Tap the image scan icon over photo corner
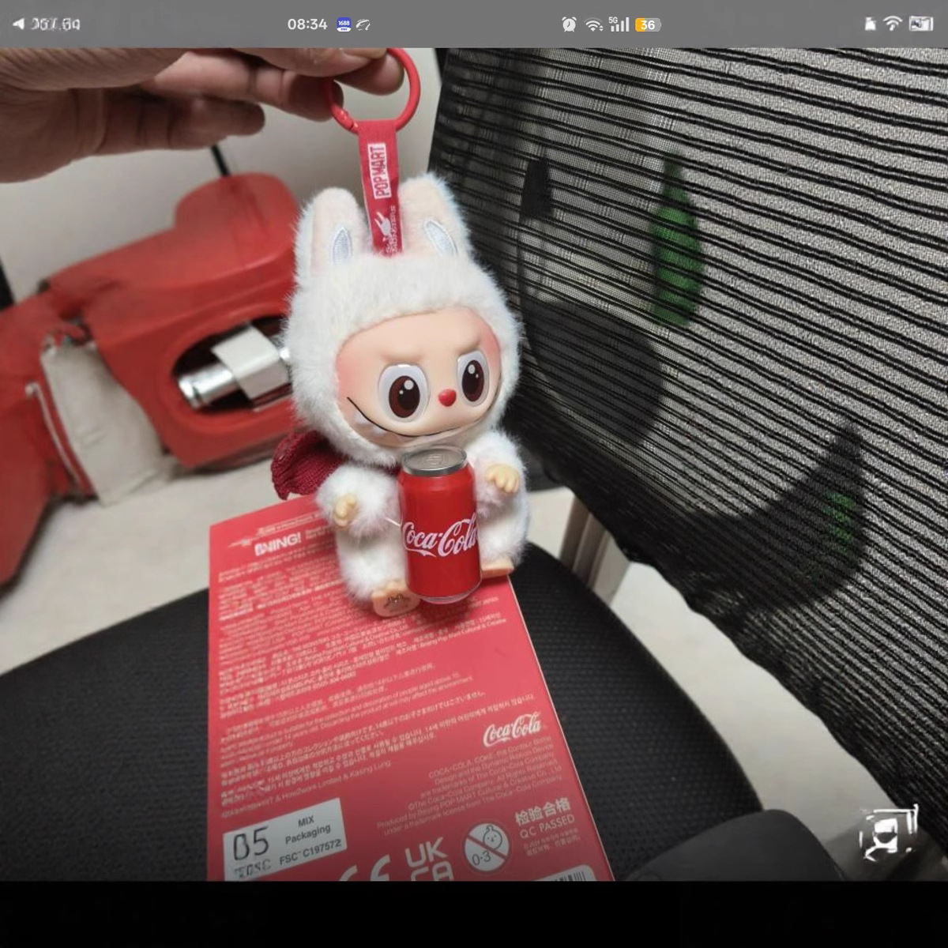 point(889,834)
